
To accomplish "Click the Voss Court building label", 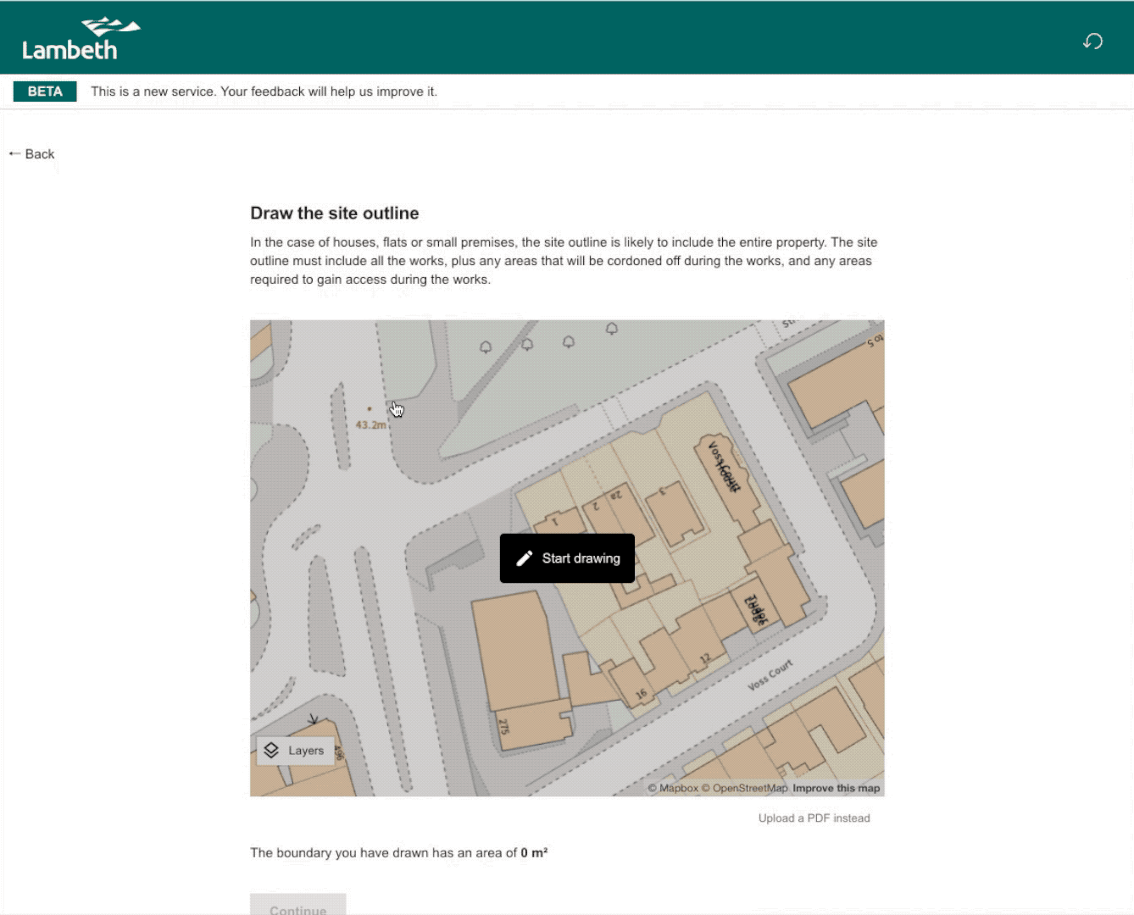I will (723, 466).
